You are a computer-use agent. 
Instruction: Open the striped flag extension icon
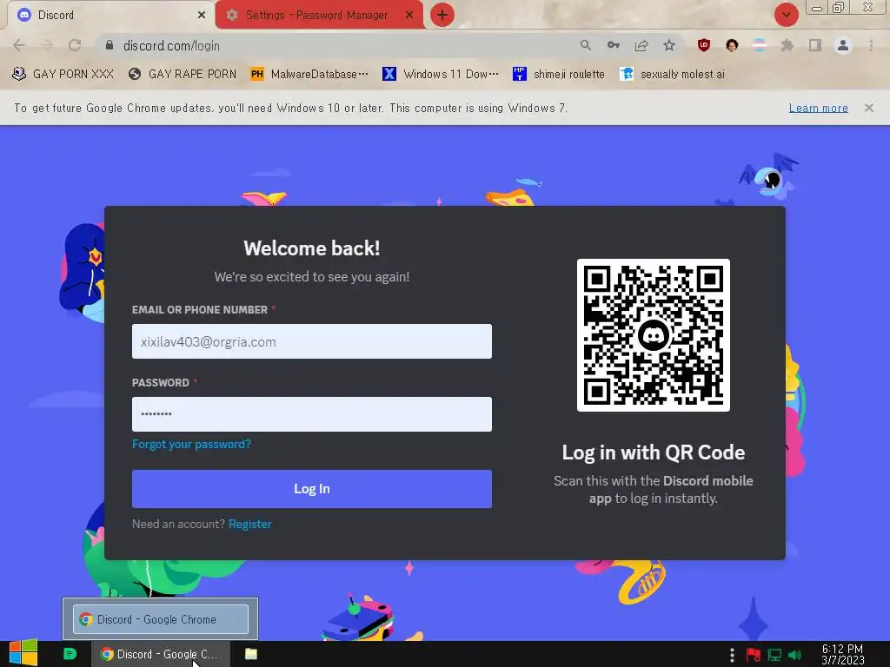click(x=760, y=45)
